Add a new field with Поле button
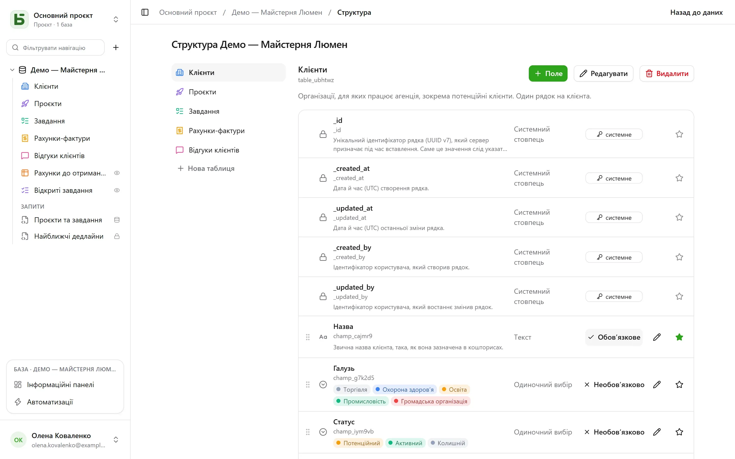The width and height of the screenshot is (735, 459). (548, 73)
